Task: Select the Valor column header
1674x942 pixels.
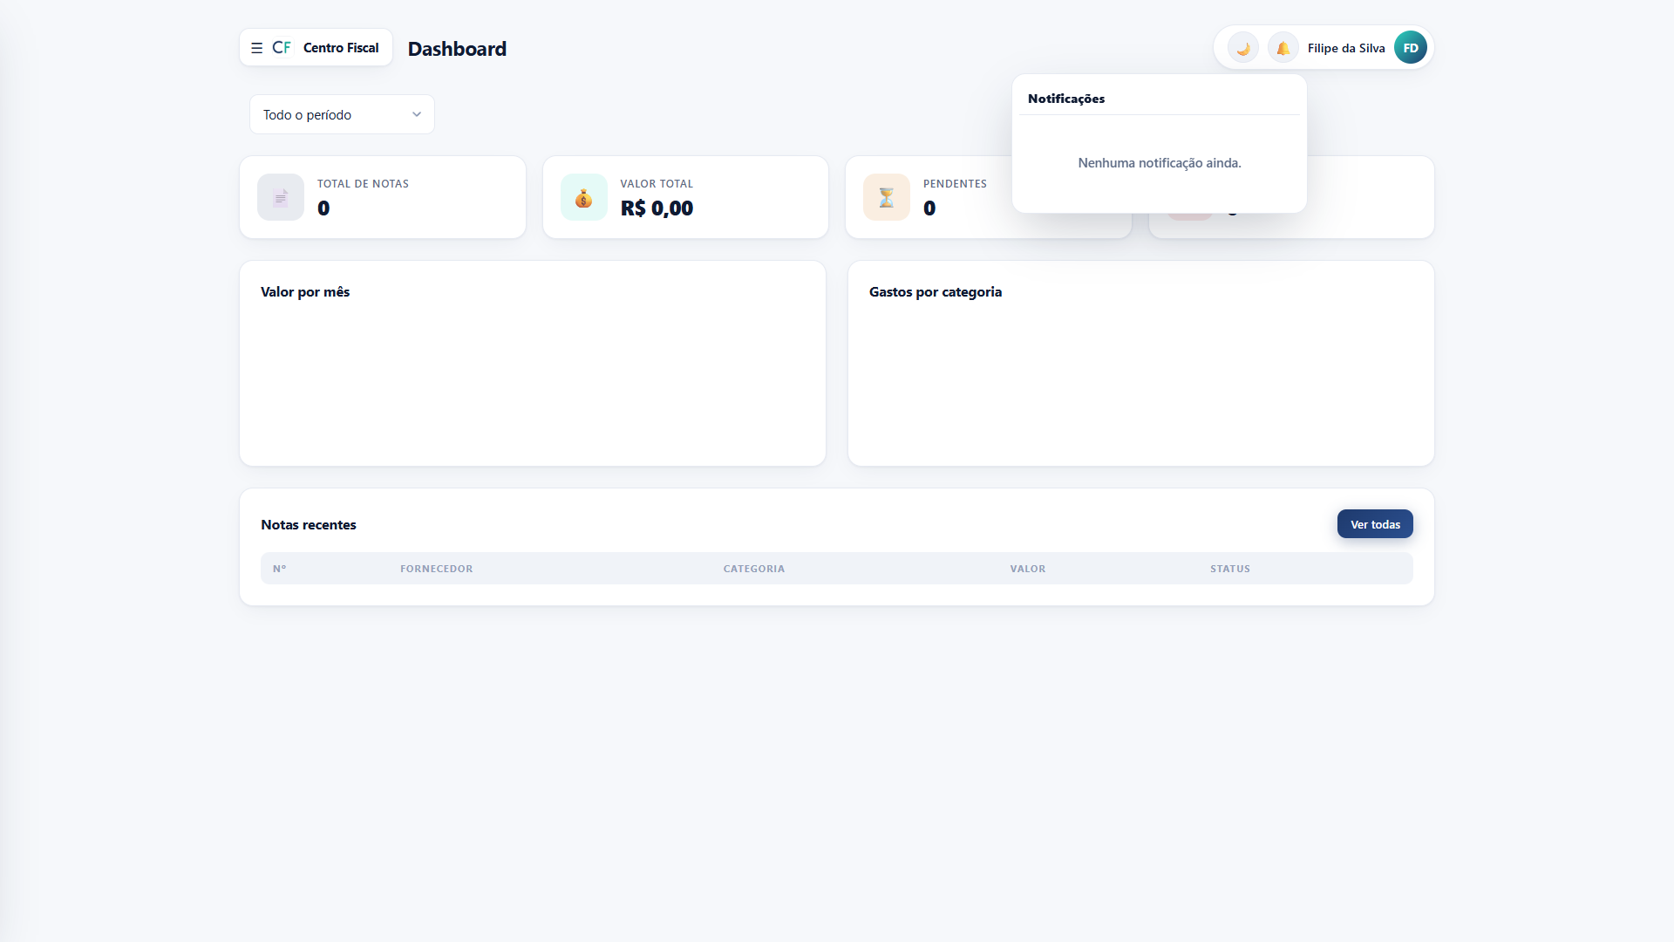Action: pos(1027,569)
